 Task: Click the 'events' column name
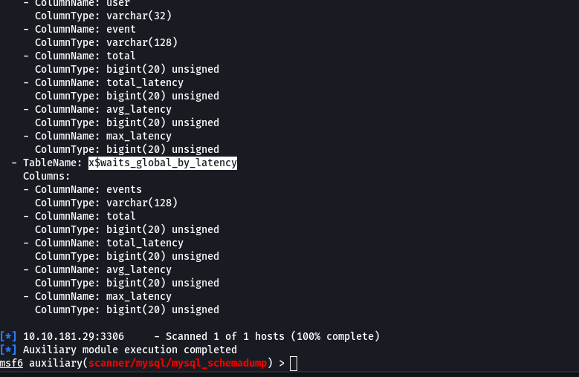point(124,189)
